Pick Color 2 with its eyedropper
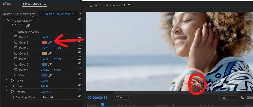Screen dimensions: 253x107 pos(50,53)
